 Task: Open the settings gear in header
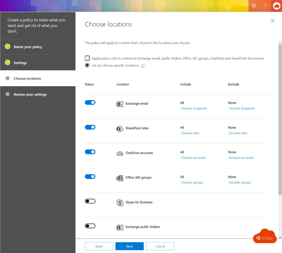[254, 6]
